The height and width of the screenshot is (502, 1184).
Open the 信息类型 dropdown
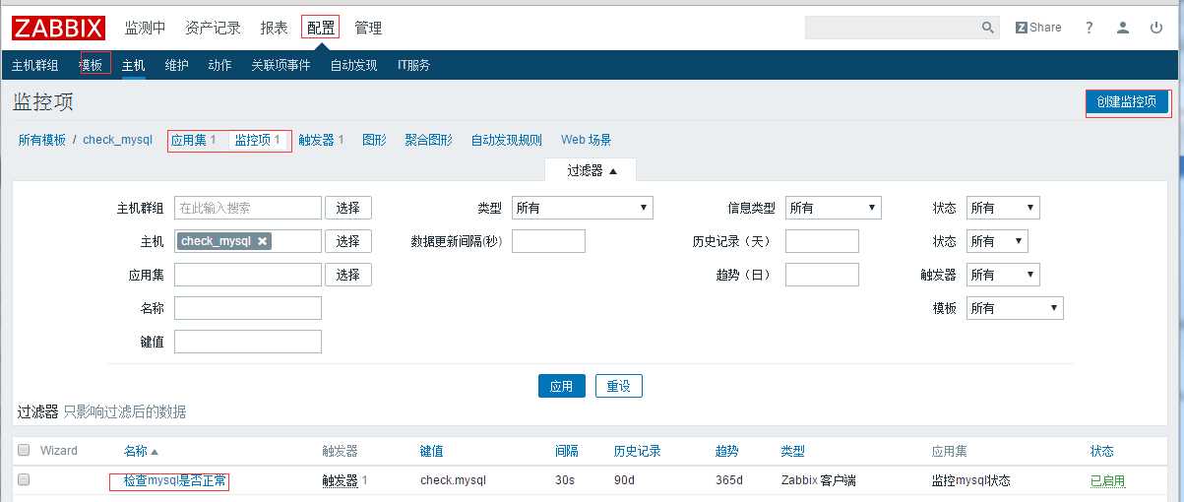coord(833,208)
